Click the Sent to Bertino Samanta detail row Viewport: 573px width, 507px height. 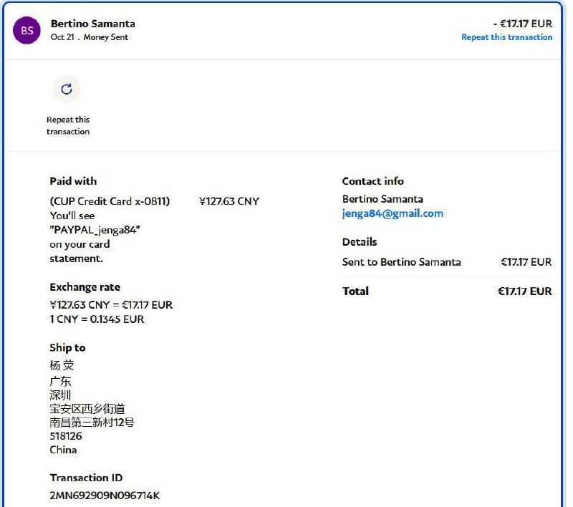click(x=401, y=262)
